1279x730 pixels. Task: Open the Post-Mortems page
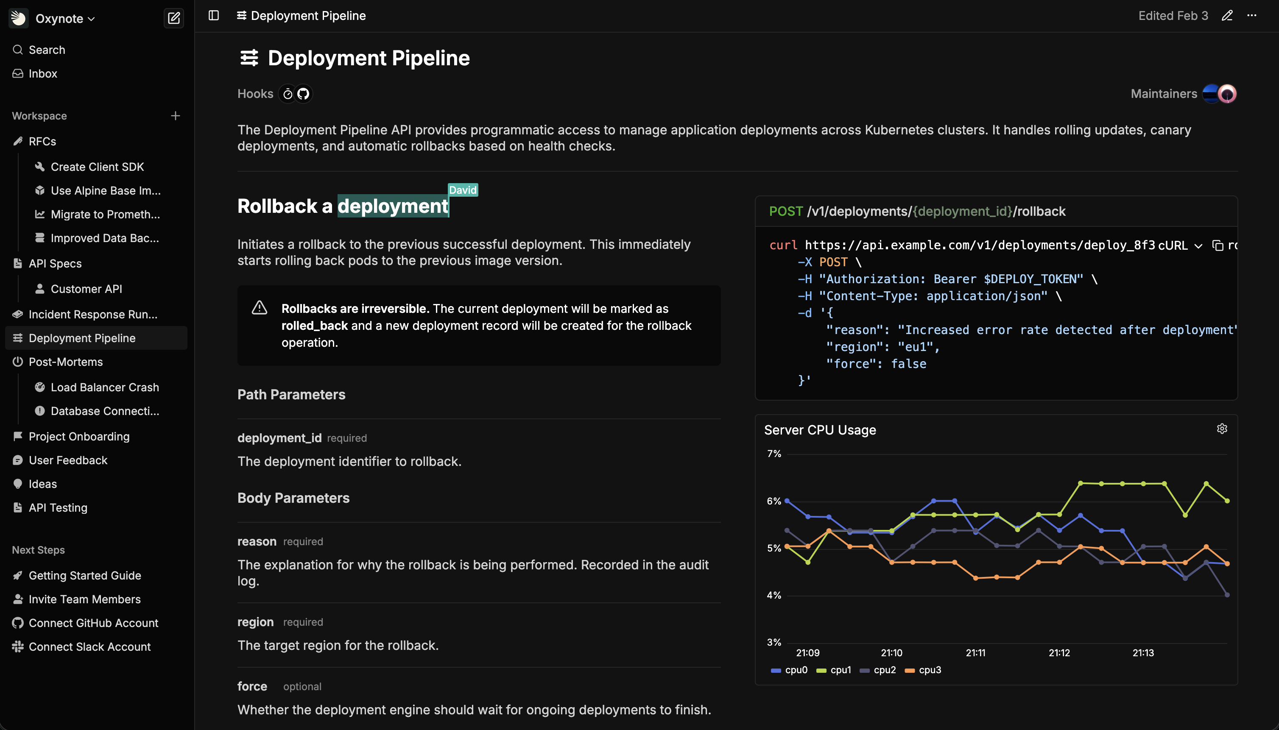click(x=65, y=362)
